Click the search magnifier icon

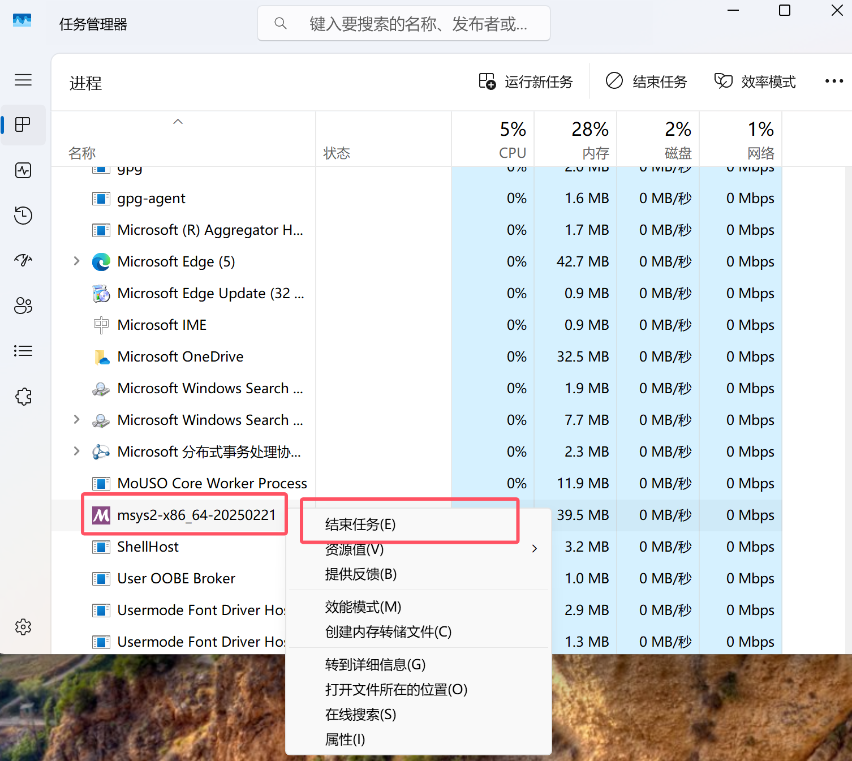[x=280, y=23]
